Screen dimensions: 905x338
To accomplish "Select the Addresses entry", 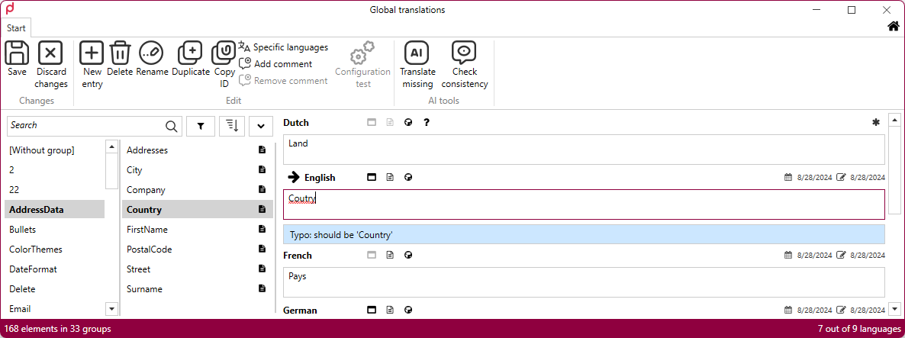I will pos(198,150).
